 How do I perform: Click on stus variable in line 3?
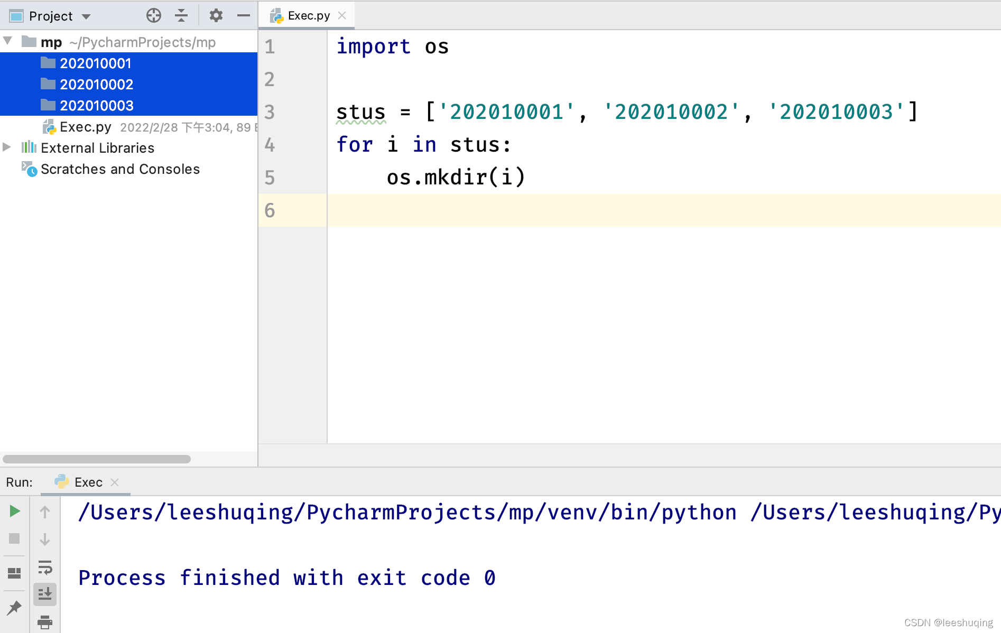(x=361, y=112)
